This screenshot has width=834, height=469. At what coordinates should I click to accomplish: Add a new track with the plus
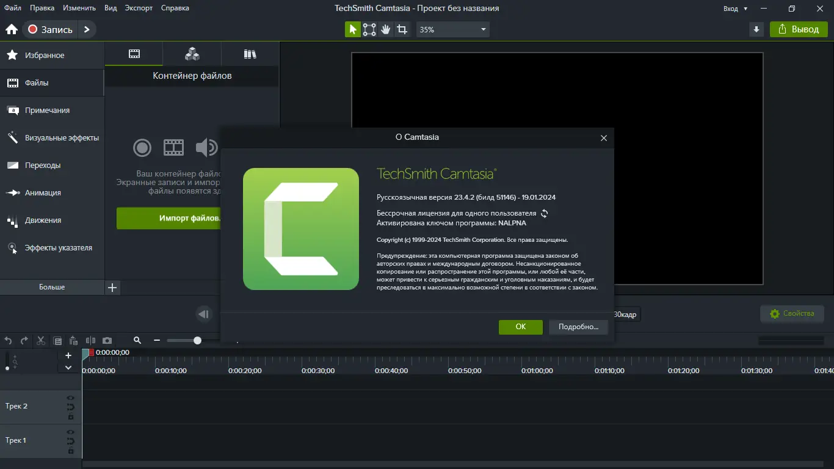pyautogui.click(x=68, y=355)
